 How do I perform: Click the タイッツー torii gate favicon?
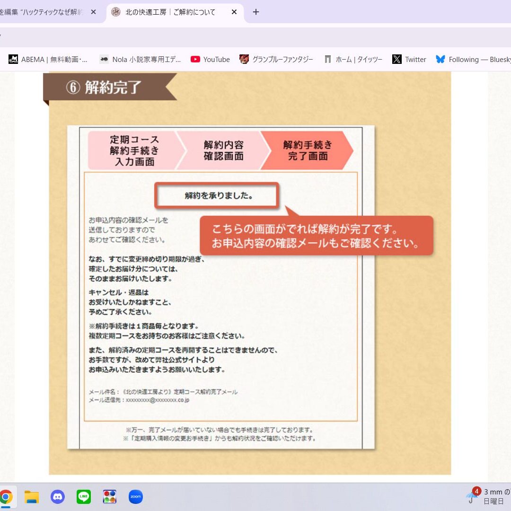pos(328,59)
